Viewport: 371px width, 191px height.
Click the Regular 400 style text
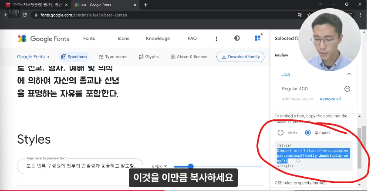[x=294, y=89]
